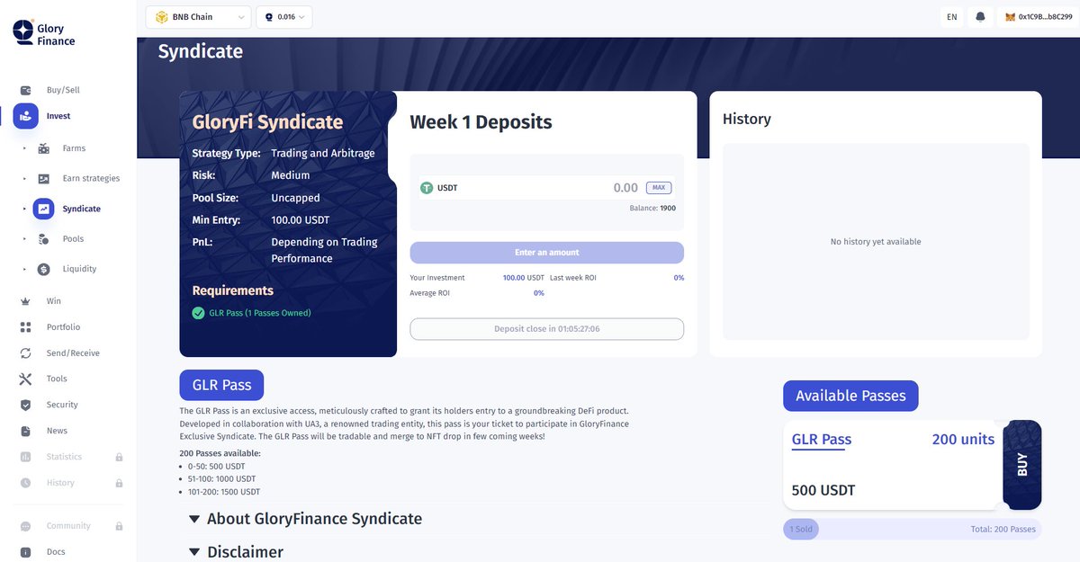
Task: Click 'Total: 200 Passes' text
Action: [1003, 529]
